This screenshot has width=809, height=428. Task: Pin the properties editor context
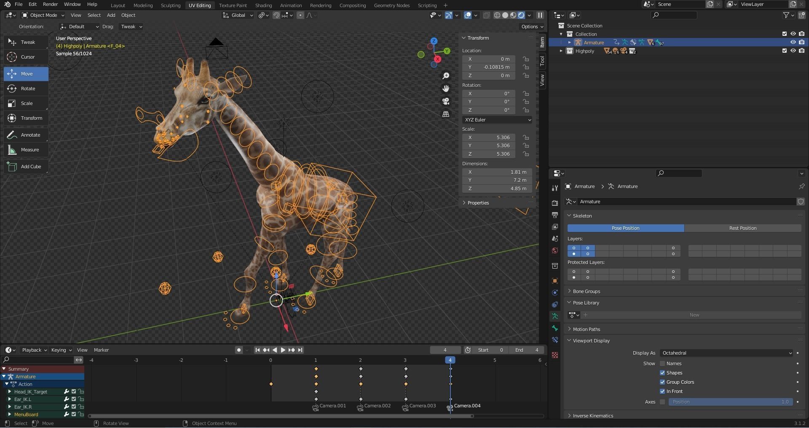click(x=801, y=186)
